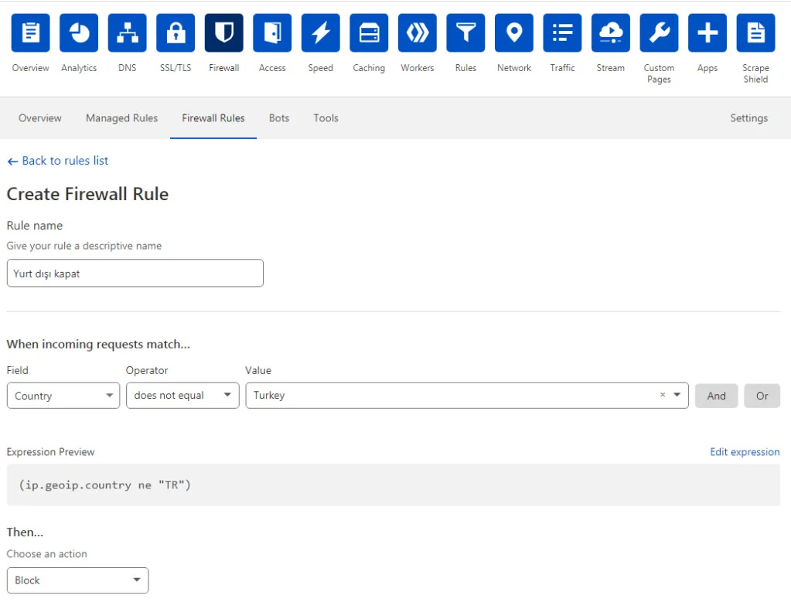Click the Turkey value text in selector
The height and width of the screenshot is (602, 791).
(x=269, y=396)
